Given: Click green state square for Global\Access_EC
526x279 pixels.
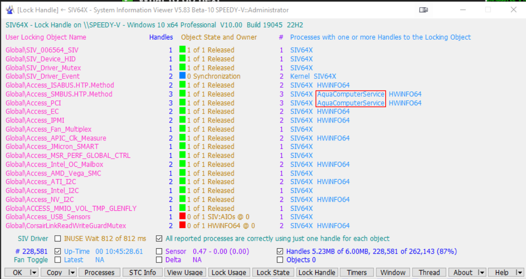Looking at the screenshot, I should [182, 111].
